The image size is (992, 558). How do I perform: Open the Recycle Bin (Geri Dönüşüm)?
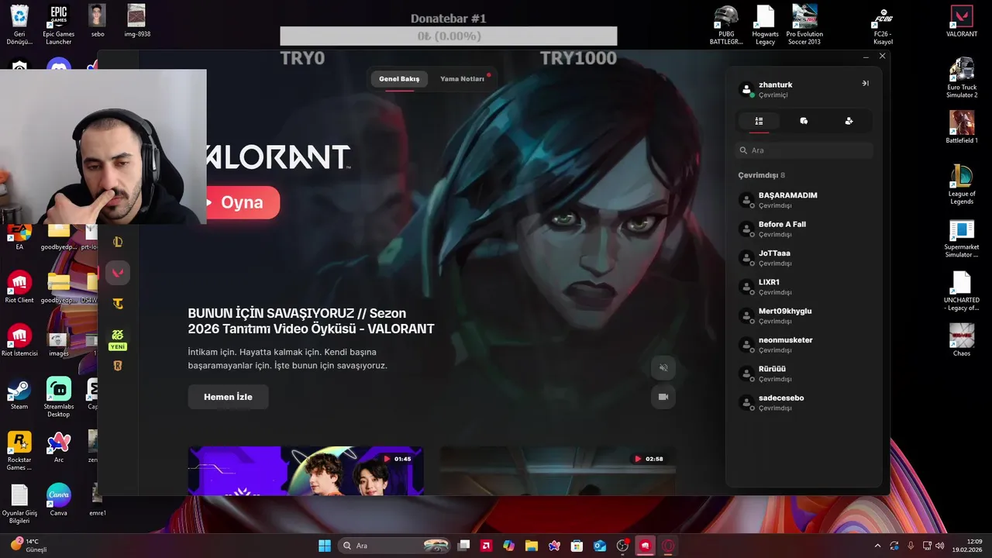19,26
